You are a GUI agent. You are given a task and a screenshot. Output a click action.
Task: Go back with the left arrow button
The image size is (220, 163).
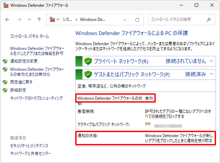(7, 19)
